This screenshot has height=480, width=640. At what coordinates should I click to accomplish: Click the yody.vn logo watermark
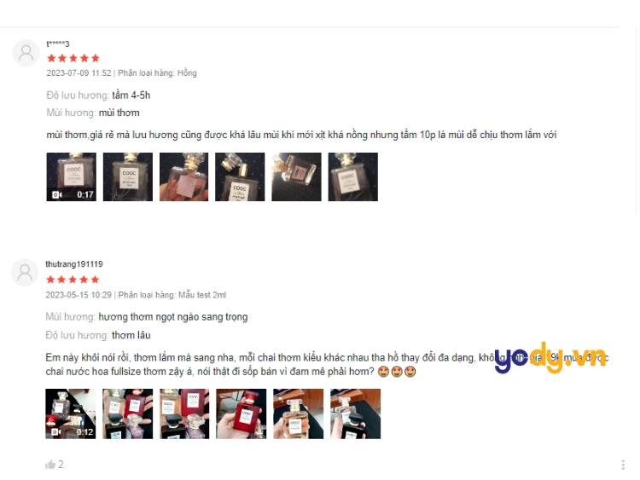point(550,357)
